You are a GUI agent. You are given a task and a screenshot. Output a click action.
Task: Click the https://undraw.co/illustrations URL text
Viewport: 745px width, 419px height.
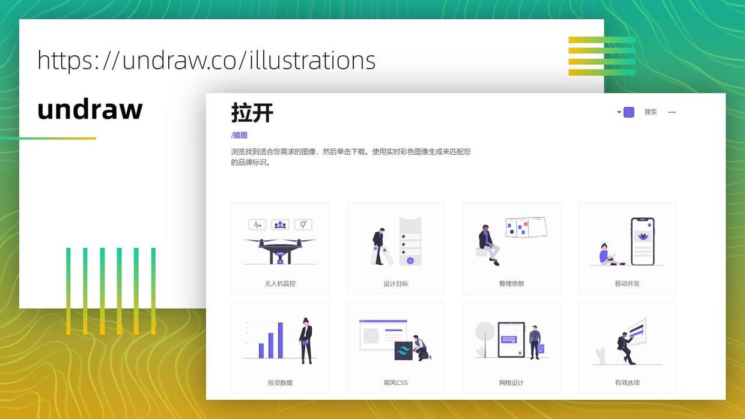206,61
